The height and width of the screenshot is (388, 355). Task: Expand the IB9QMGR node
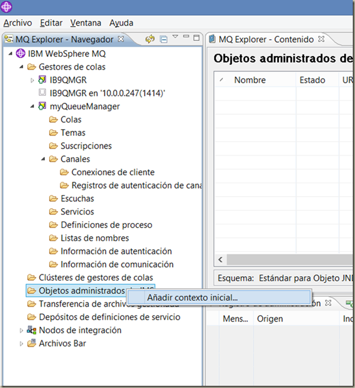point(32,80)
